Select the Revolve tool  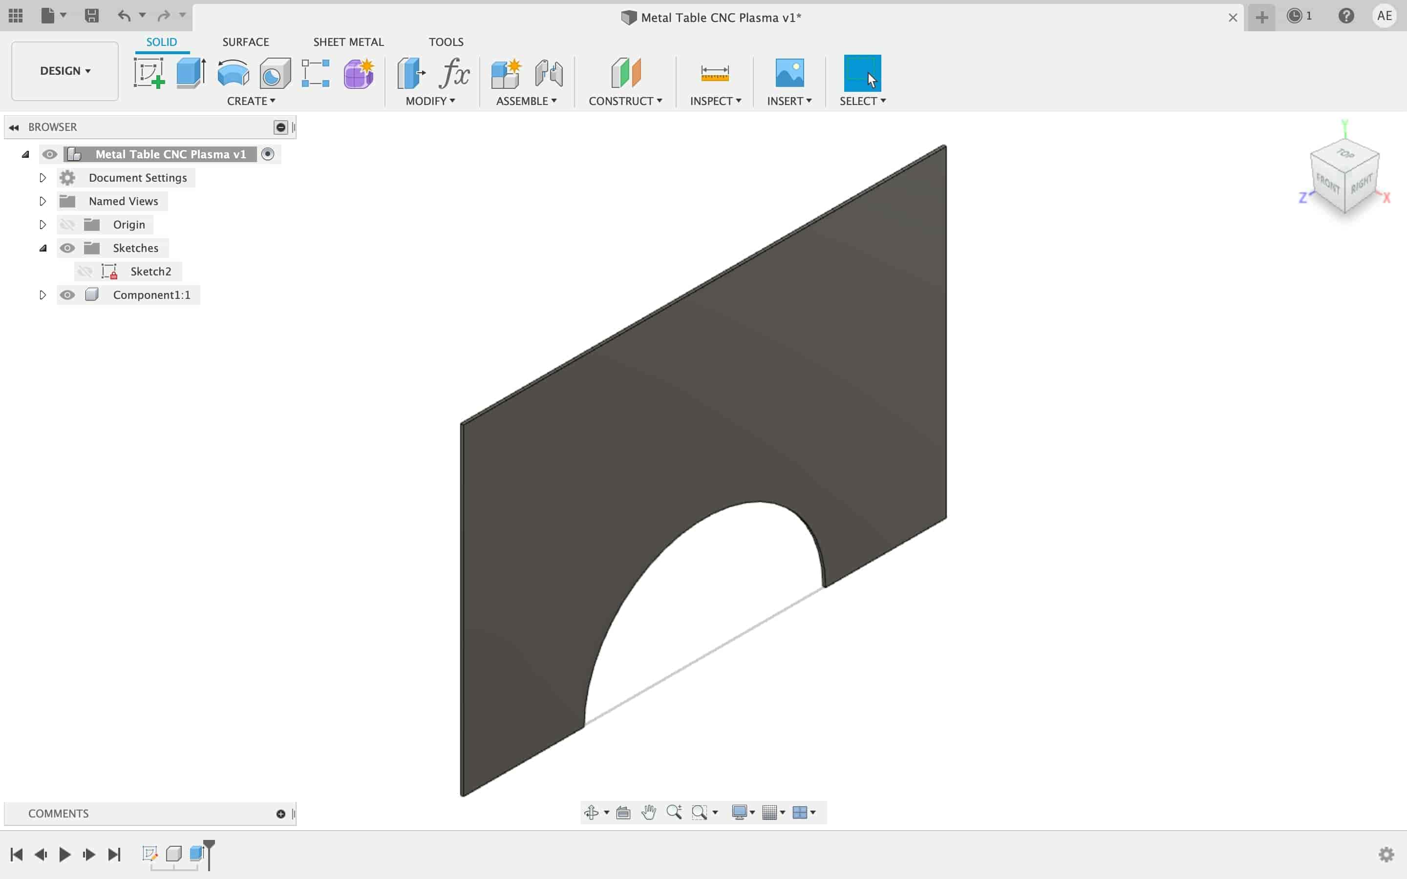[233, 73]
